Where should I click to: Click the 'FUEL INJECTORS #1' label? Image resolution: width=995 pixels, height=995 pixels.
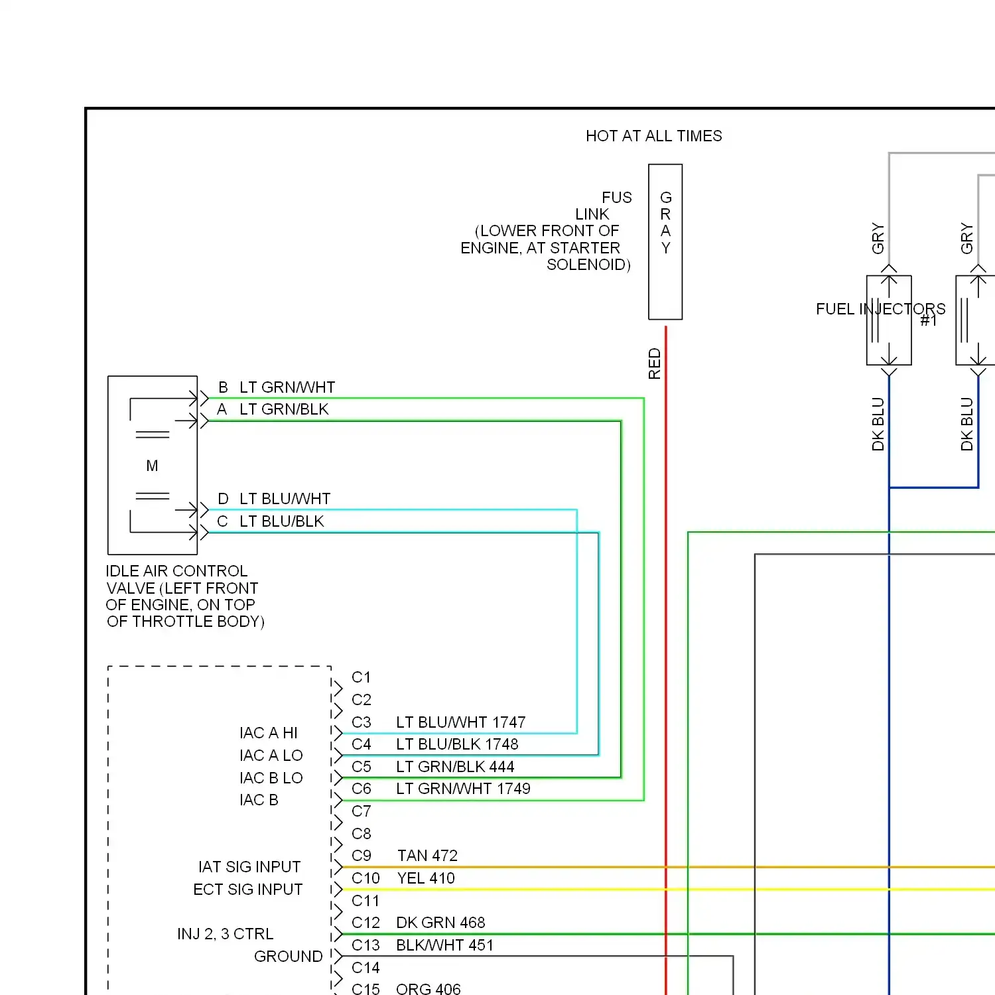click(881, 314)
